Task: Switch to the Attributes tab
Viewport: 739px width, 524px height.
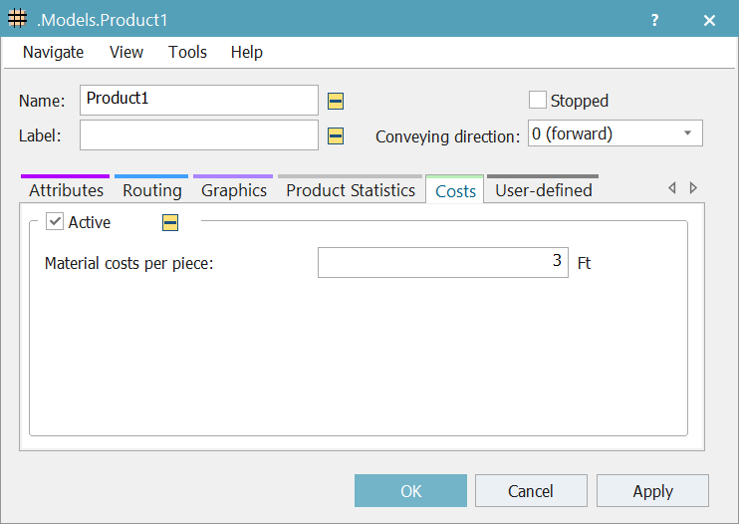Action: click(66, 190)
